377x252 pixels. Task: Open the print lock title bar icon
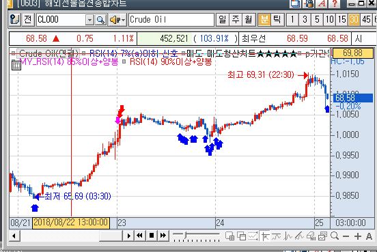(309, 3)
